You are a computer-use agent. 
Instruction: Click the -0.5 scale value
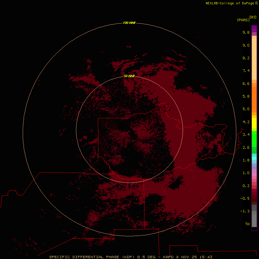click(245, 199)
